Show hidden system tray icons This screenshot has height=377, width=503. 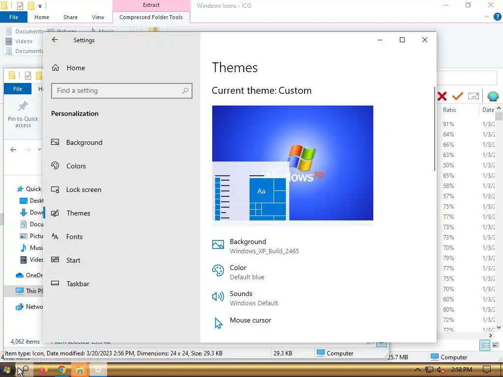point(417,370)
